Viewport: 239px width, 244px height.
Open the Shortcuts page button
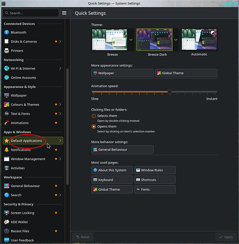tap(155, 180)
